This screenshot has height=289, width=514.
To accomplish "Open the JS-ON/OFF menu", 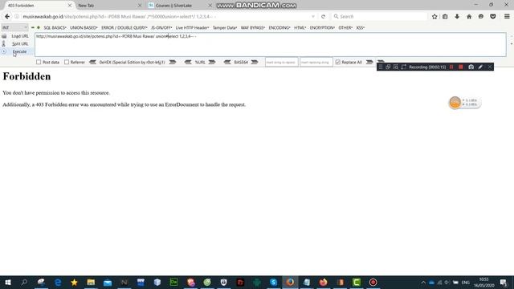I will 161,27.
